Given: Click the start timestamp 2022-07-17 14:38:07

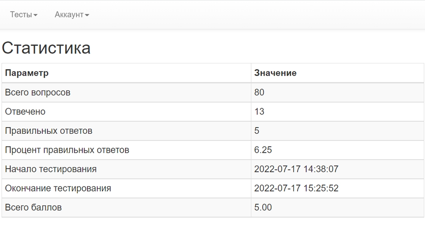Looking at the screenshot, I should pyautogui.click(x=298, y=169).
